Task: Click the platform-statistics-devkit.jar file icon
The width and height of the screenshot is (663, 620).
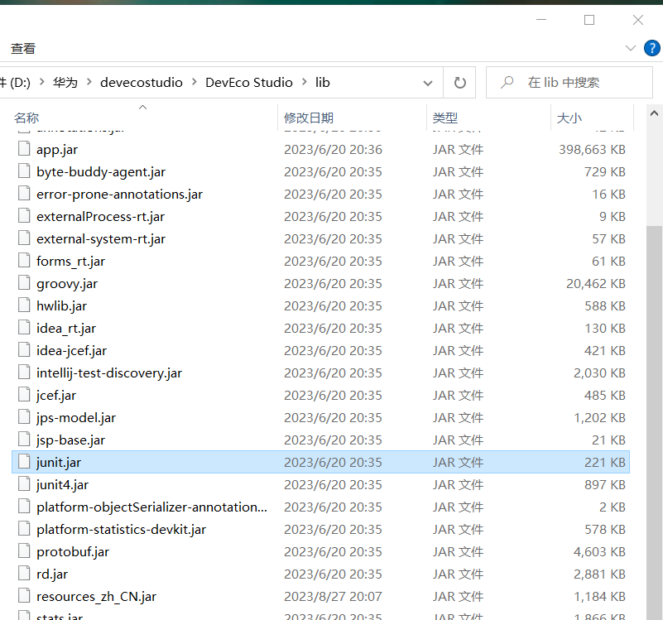Action: [24, 529]
